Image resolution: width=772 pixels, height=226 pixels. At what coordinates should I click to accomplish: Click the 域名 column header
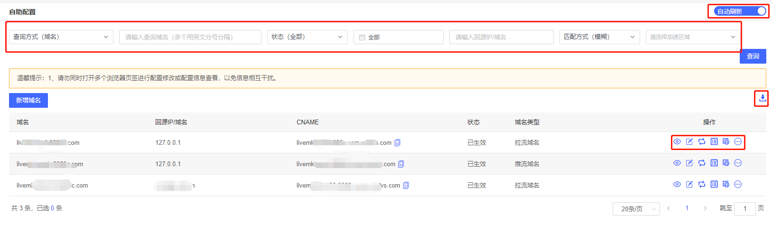(x=23, y=122)
